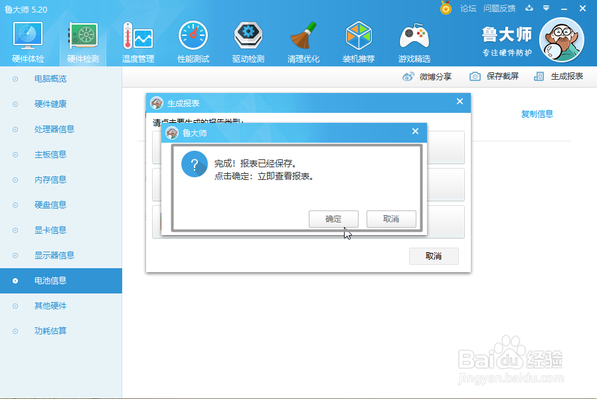Click 生成报表 report icon

539,76
